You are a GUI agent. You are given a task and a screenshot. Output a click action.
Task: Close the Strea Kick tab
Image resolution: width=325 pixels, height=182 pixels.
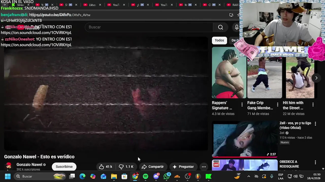pos(28,5)
